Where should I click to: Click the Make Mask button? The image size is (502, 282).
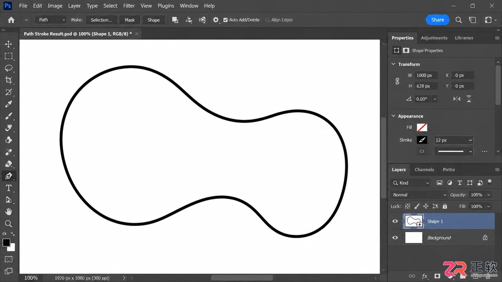click(x=130, y=20)
